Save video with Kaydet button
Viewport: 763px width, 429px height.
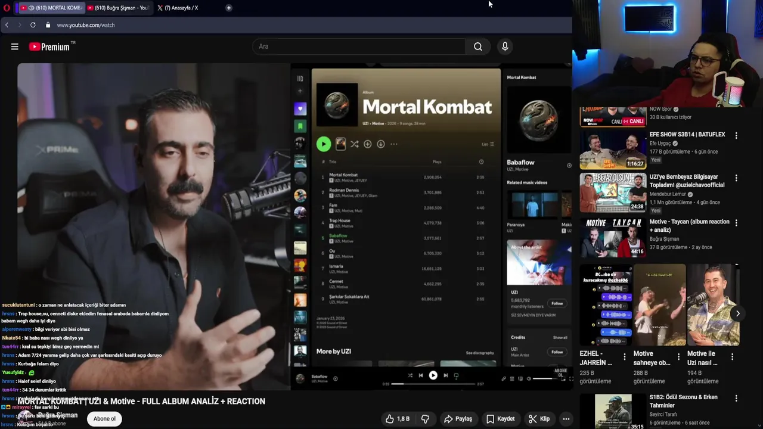500,419
